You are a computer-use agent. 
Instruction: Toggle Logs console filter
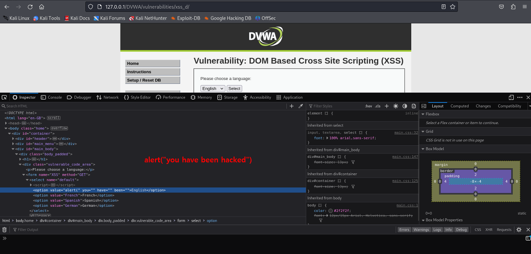pos(437,230)
